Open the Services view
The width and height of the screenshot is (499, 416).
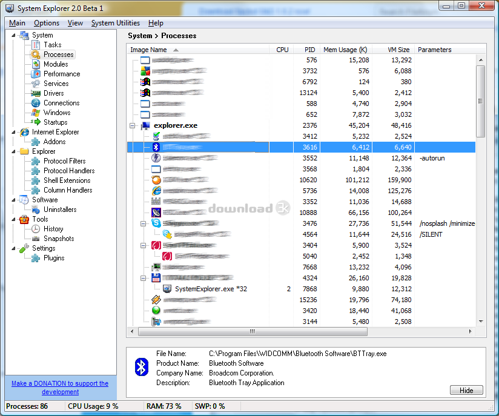55,83
